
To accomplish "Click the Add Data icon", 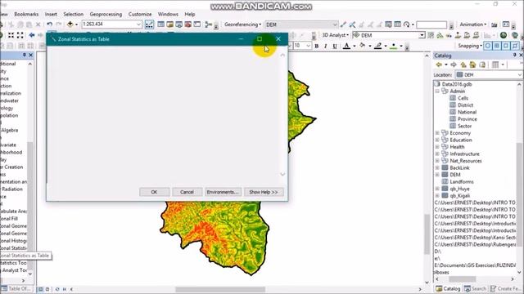I will tap(70, 24).
